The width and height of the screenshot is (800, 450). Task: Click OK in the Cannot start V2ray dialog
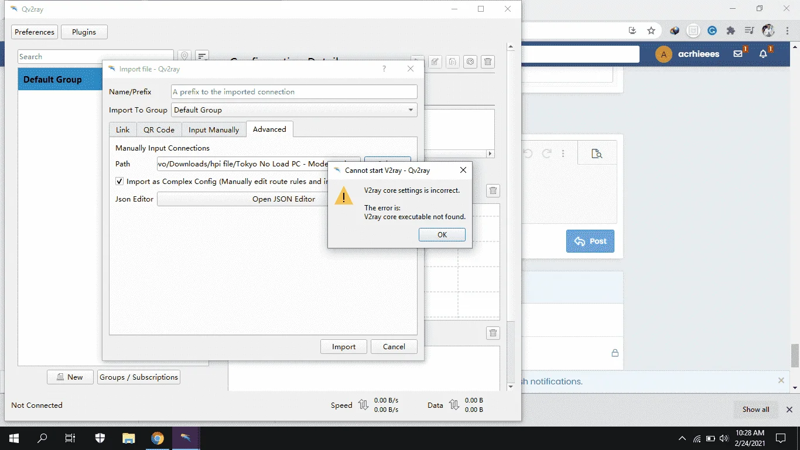[442, 234]
